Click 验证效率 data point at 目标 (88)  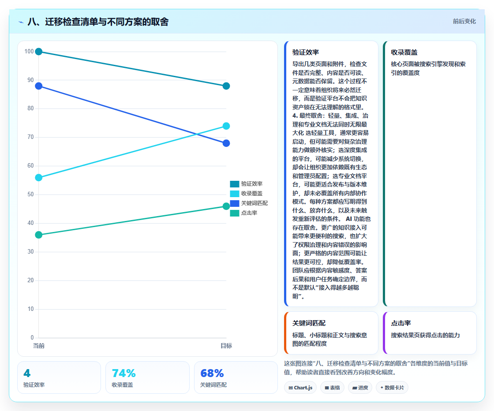tap(226, 86)
